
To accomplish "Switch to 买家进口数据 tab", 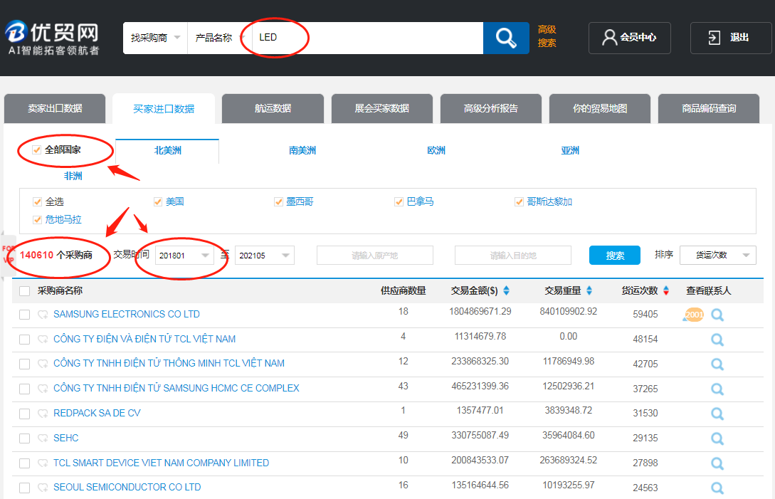I will [x=164, y=109].
